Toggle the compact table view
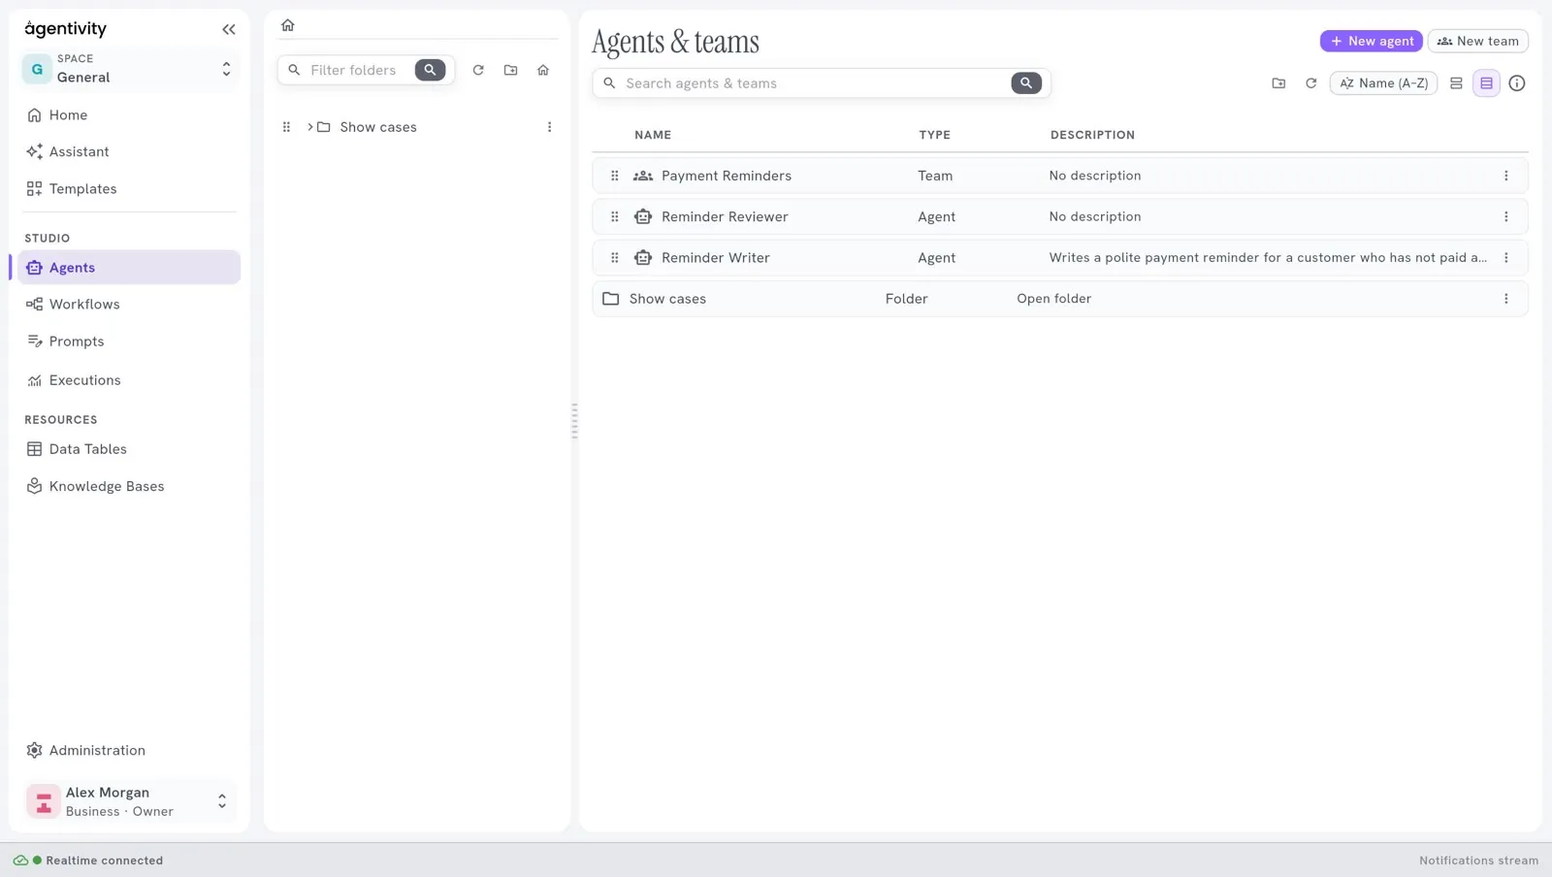The height and width of the screenshot is (877, 1552). point(1486,83)
